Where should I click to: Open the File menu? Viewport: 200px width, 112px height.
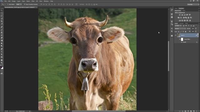(6, 1)
